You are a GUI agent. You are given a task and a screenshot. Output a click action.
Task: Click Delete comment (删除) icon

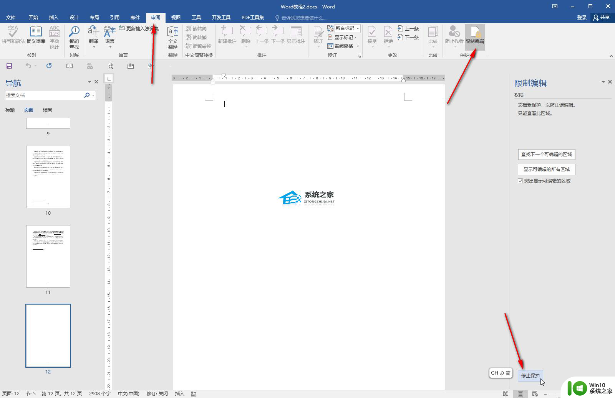coord(246,36)
